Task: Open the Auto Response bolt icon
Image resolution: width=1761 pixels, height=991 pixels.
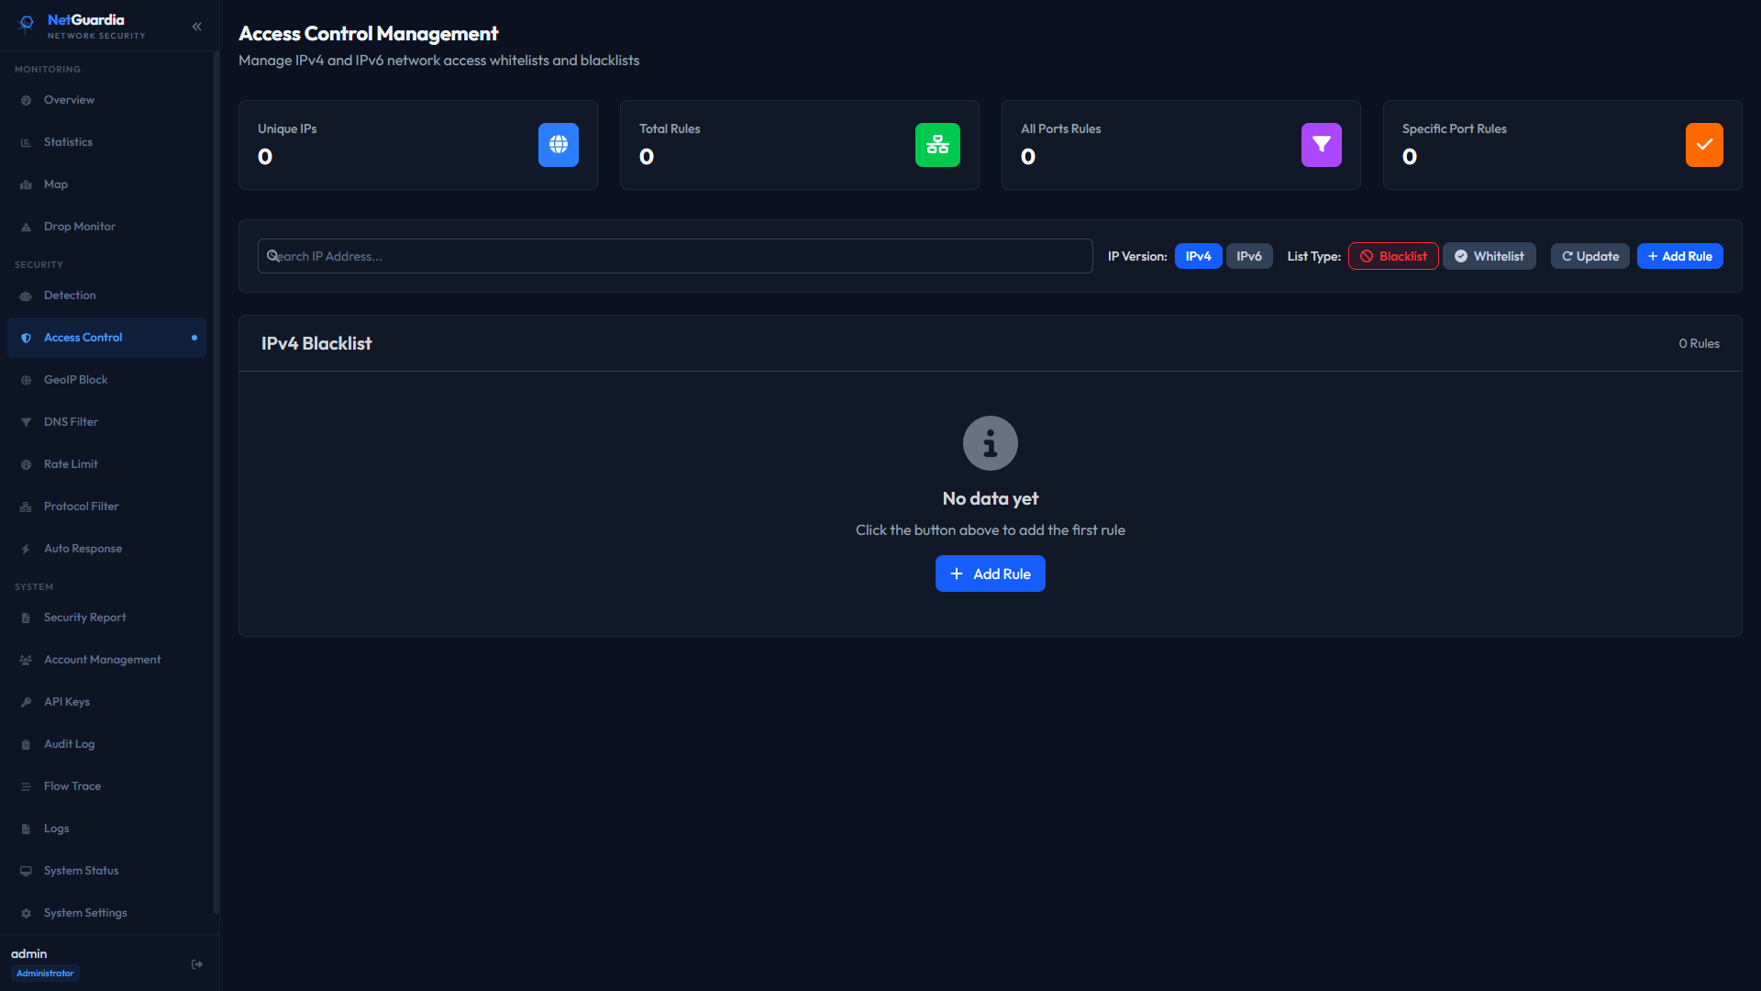Action: pos(26,550)
